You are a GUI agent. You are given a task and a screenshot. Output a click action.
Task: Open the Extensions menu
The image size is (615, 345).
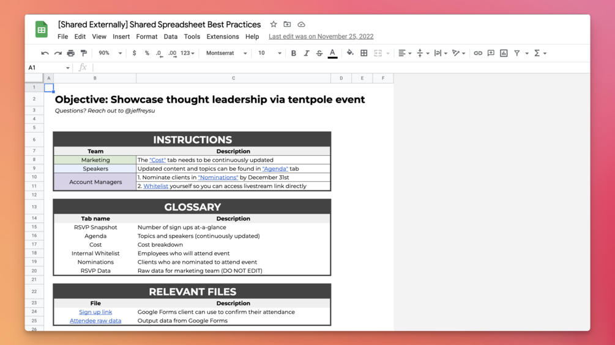(223, 37)
